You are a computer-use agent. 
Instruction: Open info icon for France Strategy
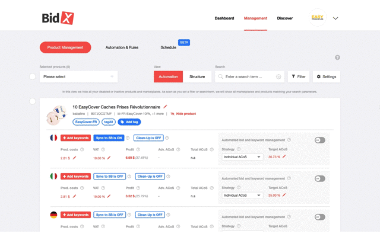pos(239,149)
